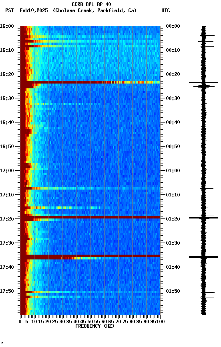The image size is (221, 347).
Task: Click the PST time label "17:40"
Action: (7, 267)
